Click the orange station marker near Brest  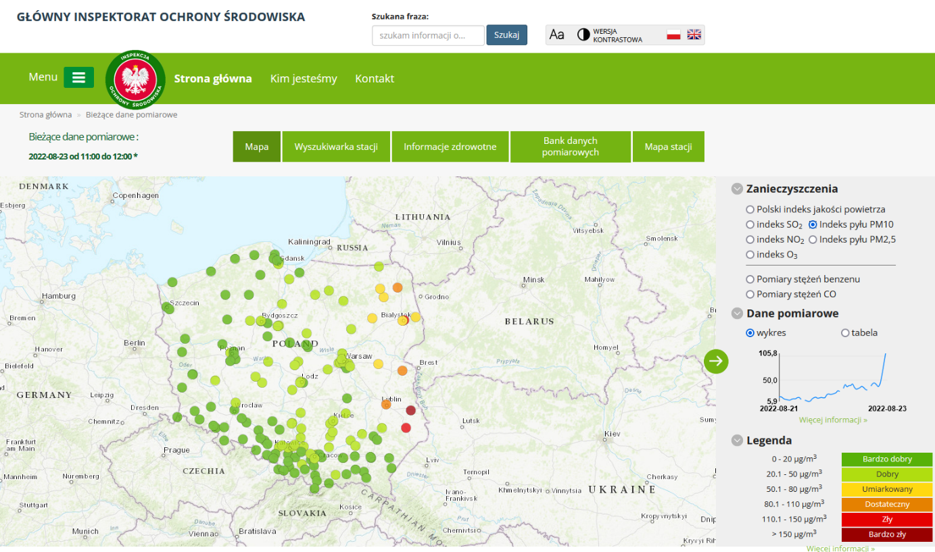[x=402, y=370]
